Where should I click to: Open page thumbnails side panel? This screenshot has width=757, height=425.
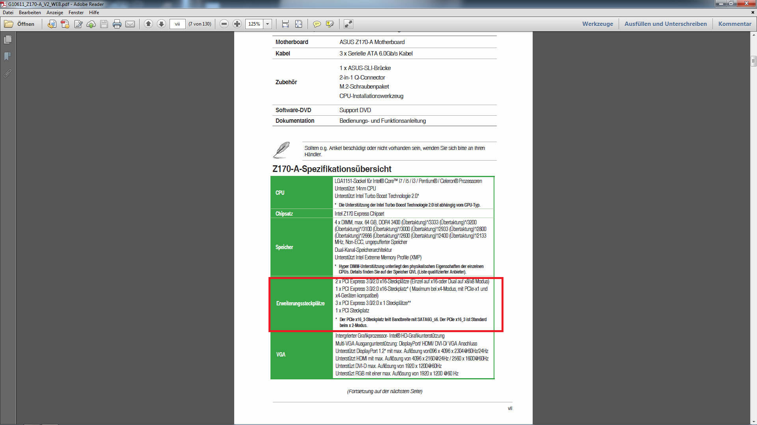pos(7,40)
